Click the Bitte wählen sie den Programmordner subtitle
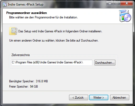The height and width of the screenshot is (106, 135). coord(43,17)
